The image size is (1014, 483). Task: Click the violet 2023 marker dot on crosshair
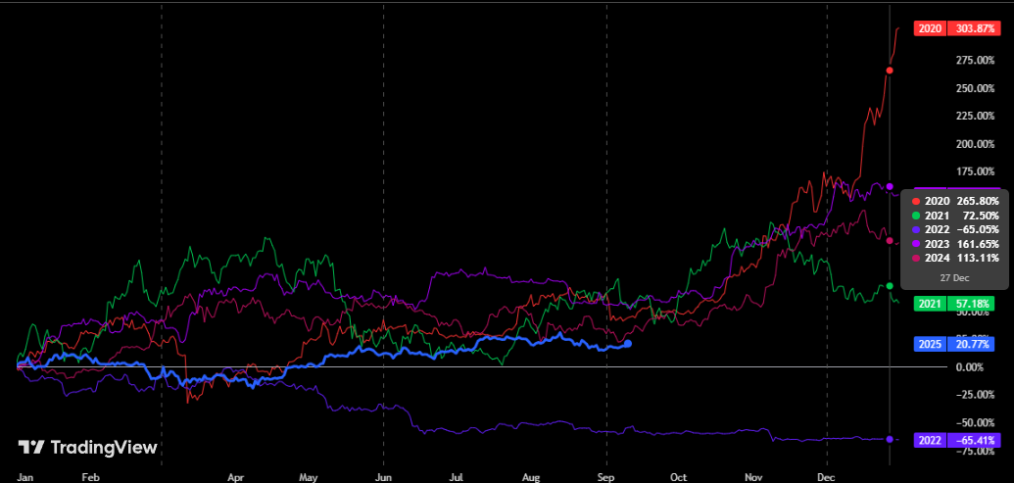pos(890,186)
